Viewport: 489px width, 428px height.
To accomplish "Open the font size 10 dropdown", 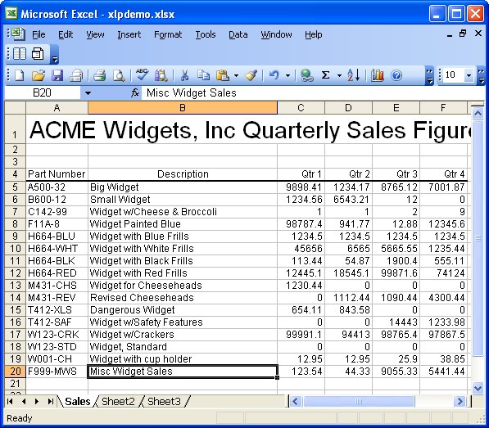I will (x=469, y=75).
